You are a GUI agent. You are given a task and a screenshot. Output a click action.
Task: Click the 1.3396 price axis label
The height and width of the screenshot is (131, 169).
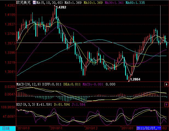point(10,53)
